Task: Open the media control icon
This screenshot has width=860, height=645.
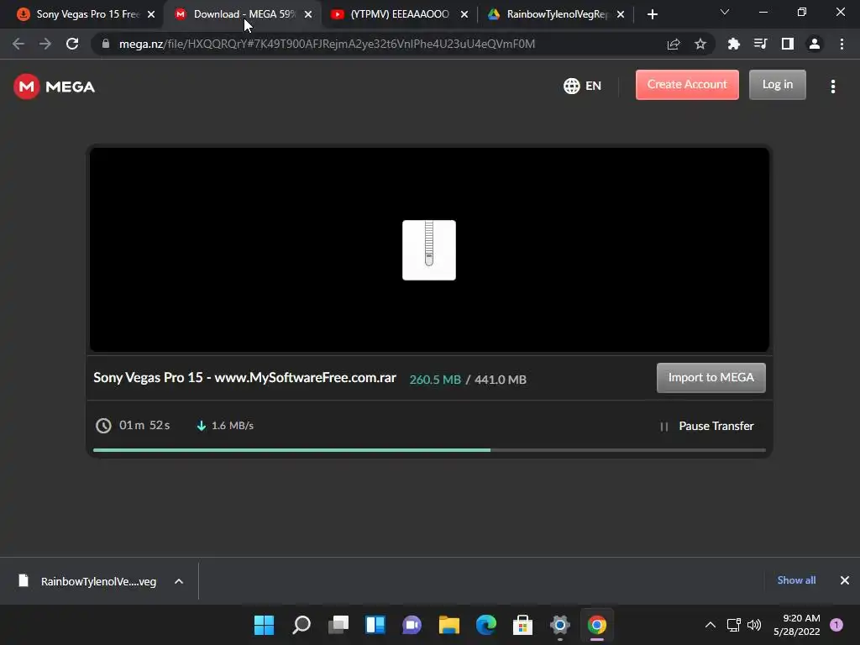Action: (760, 44)
